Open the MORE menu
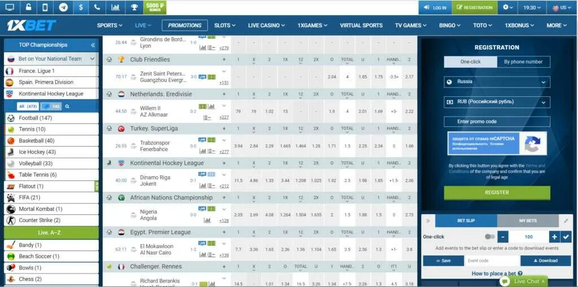Screen dimensions: 578x287 coord(556,25)
